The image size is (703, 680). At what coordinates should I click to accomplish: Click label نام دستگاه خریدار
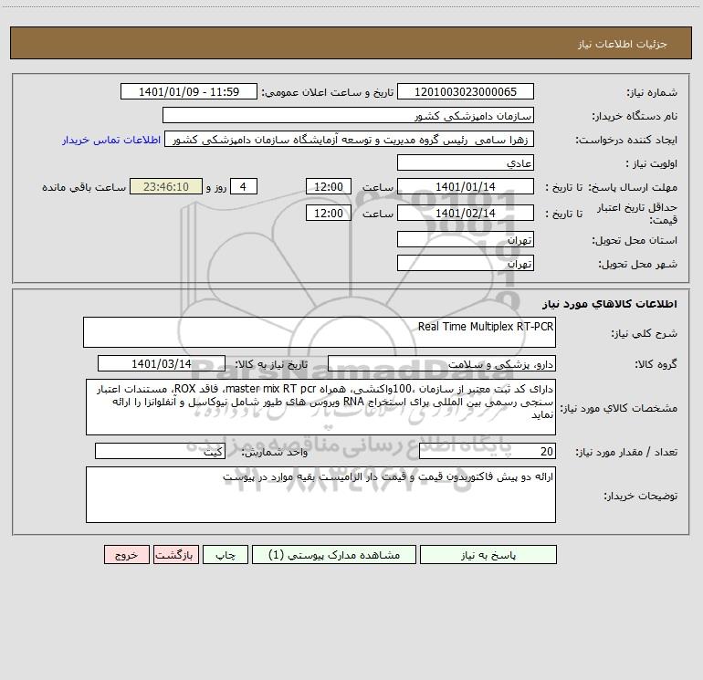pos(635,116)
